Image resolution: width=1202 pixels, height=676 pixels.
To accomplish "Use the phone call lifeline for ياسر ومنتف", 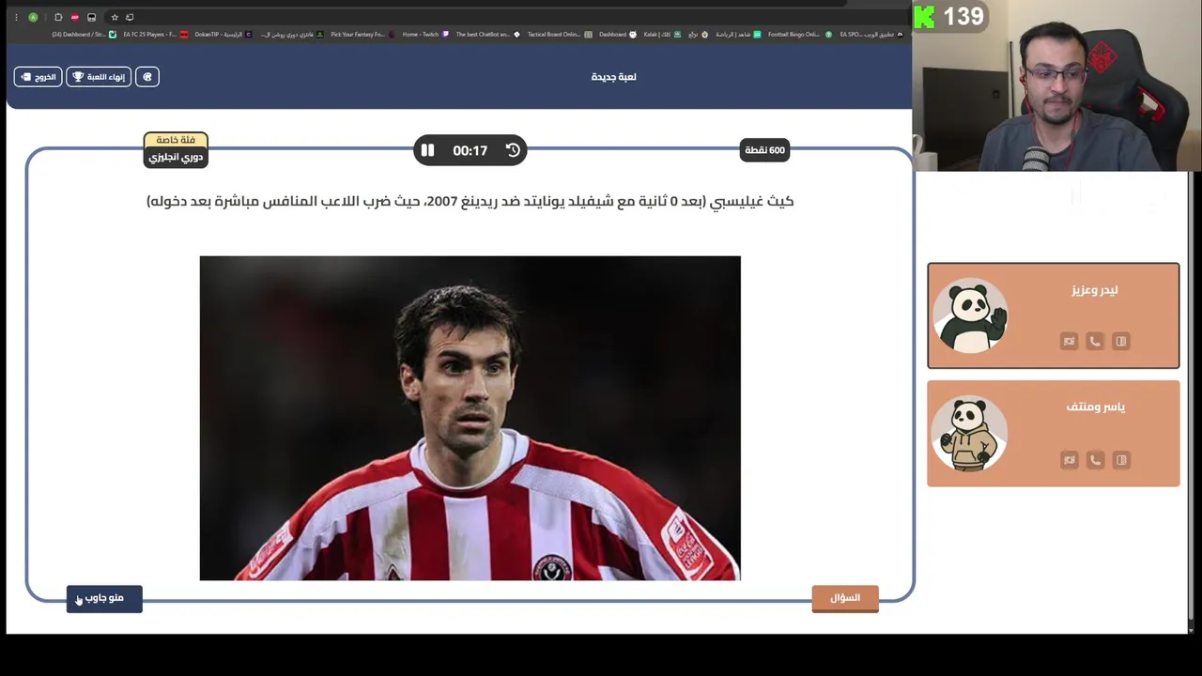I will [1095, 460].
